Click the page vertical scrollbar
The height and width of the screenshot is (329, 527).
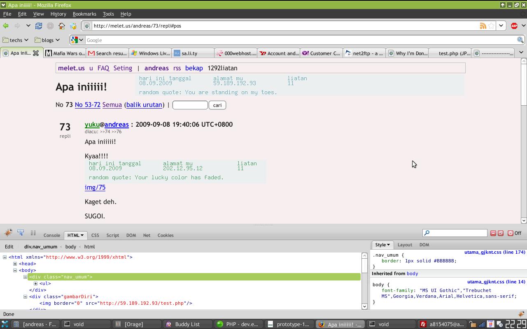point(524,141)
